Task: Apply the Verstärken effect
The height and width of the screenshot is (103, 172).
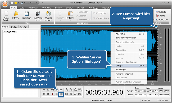Action: [x=162, y=20]
